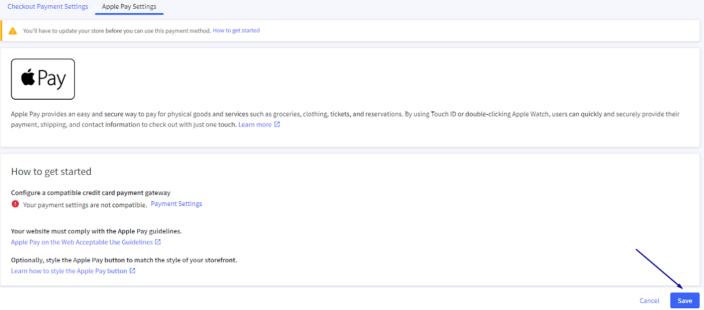Image resolution: width=704 pixels, height=310 pixels.
Task: Click the red error icon beside payment settings
Action: (15, 204)
